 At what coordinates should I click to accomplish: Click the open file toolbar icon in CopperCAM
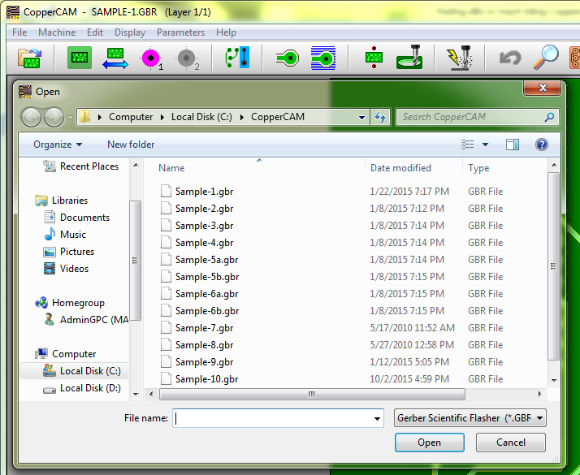pos(29,58)
